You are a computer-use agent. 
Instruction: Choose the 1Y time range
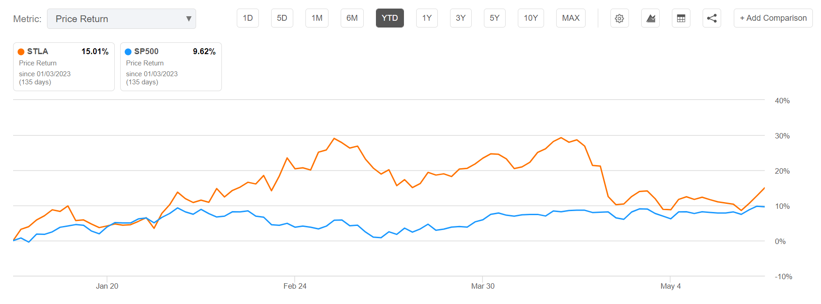click(x=427, y=18)
